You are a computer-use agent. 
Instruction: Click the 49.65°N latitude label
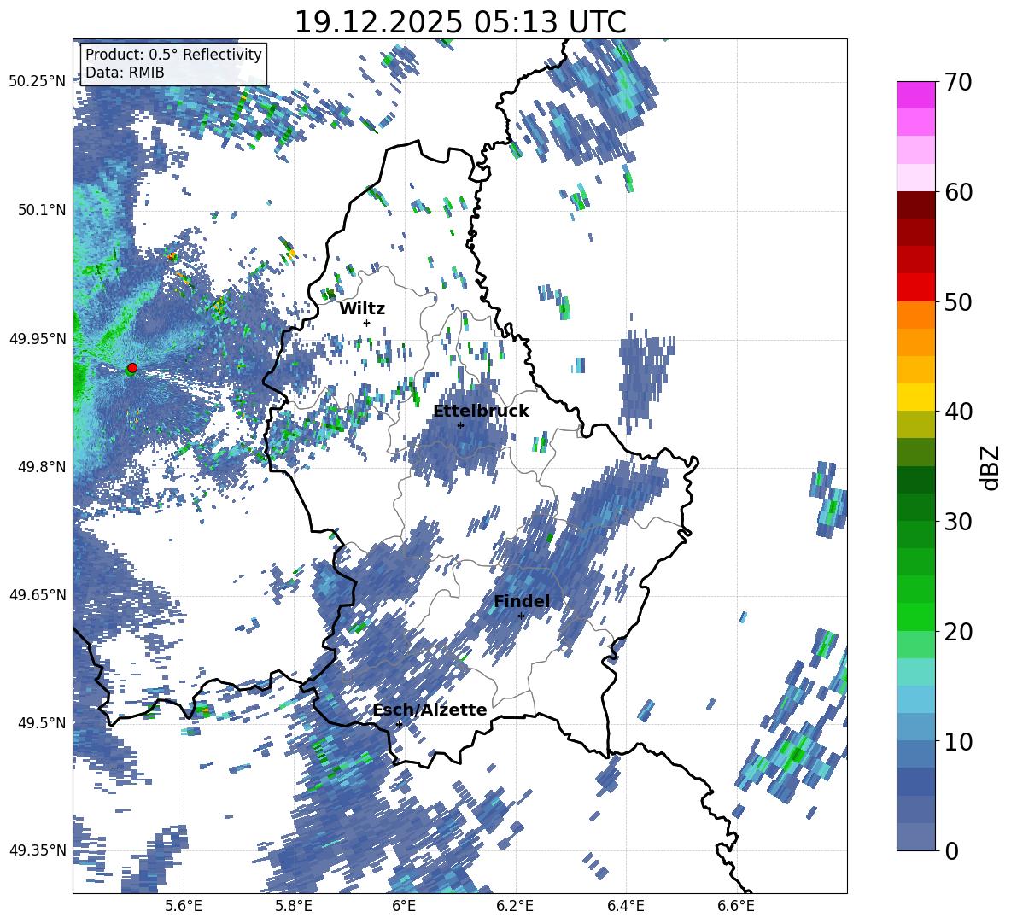tap(38, 594)
